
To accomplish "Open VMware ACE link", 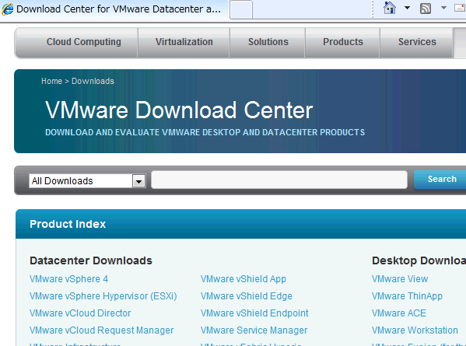I will [x=399, y=313].
